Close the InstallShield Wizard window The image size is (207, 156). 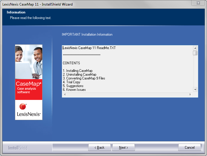coord(198,3)
